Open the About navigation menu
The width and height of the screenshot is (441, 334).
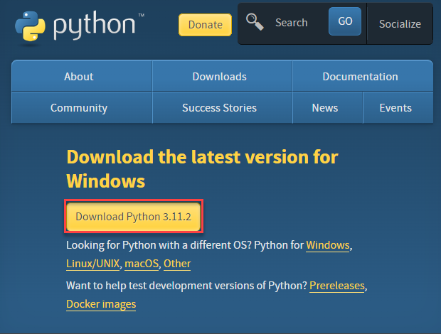coord(79,77)
